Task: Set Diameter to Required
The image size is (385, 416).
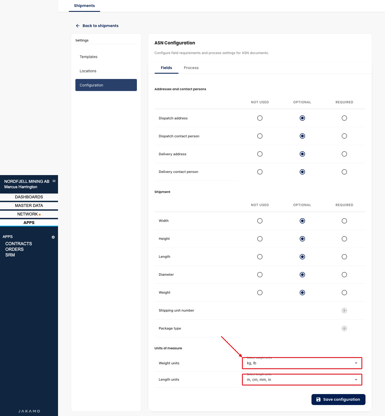Action: pos(344,275)
